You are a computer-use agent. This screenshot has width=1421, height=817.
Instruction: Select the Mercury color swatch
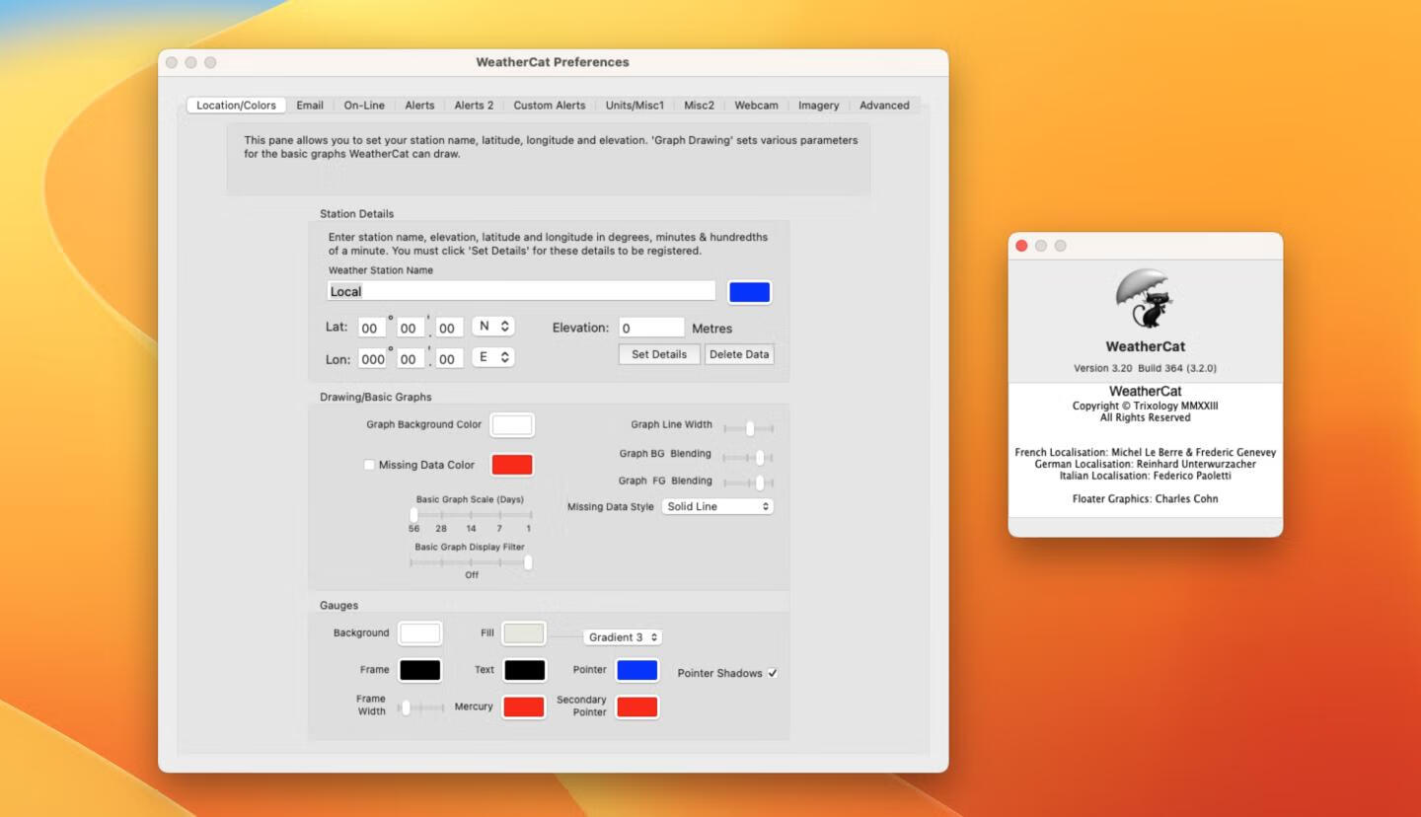[523, 706]
